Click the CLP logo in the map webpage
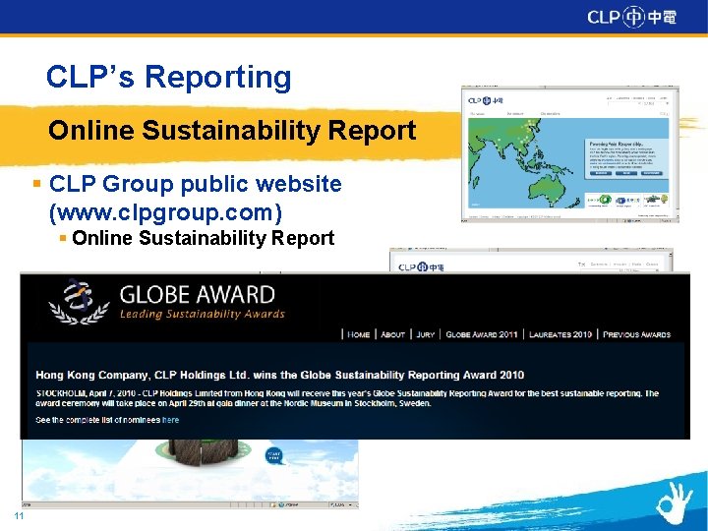The image size is (708, 531). coord(486,100)
